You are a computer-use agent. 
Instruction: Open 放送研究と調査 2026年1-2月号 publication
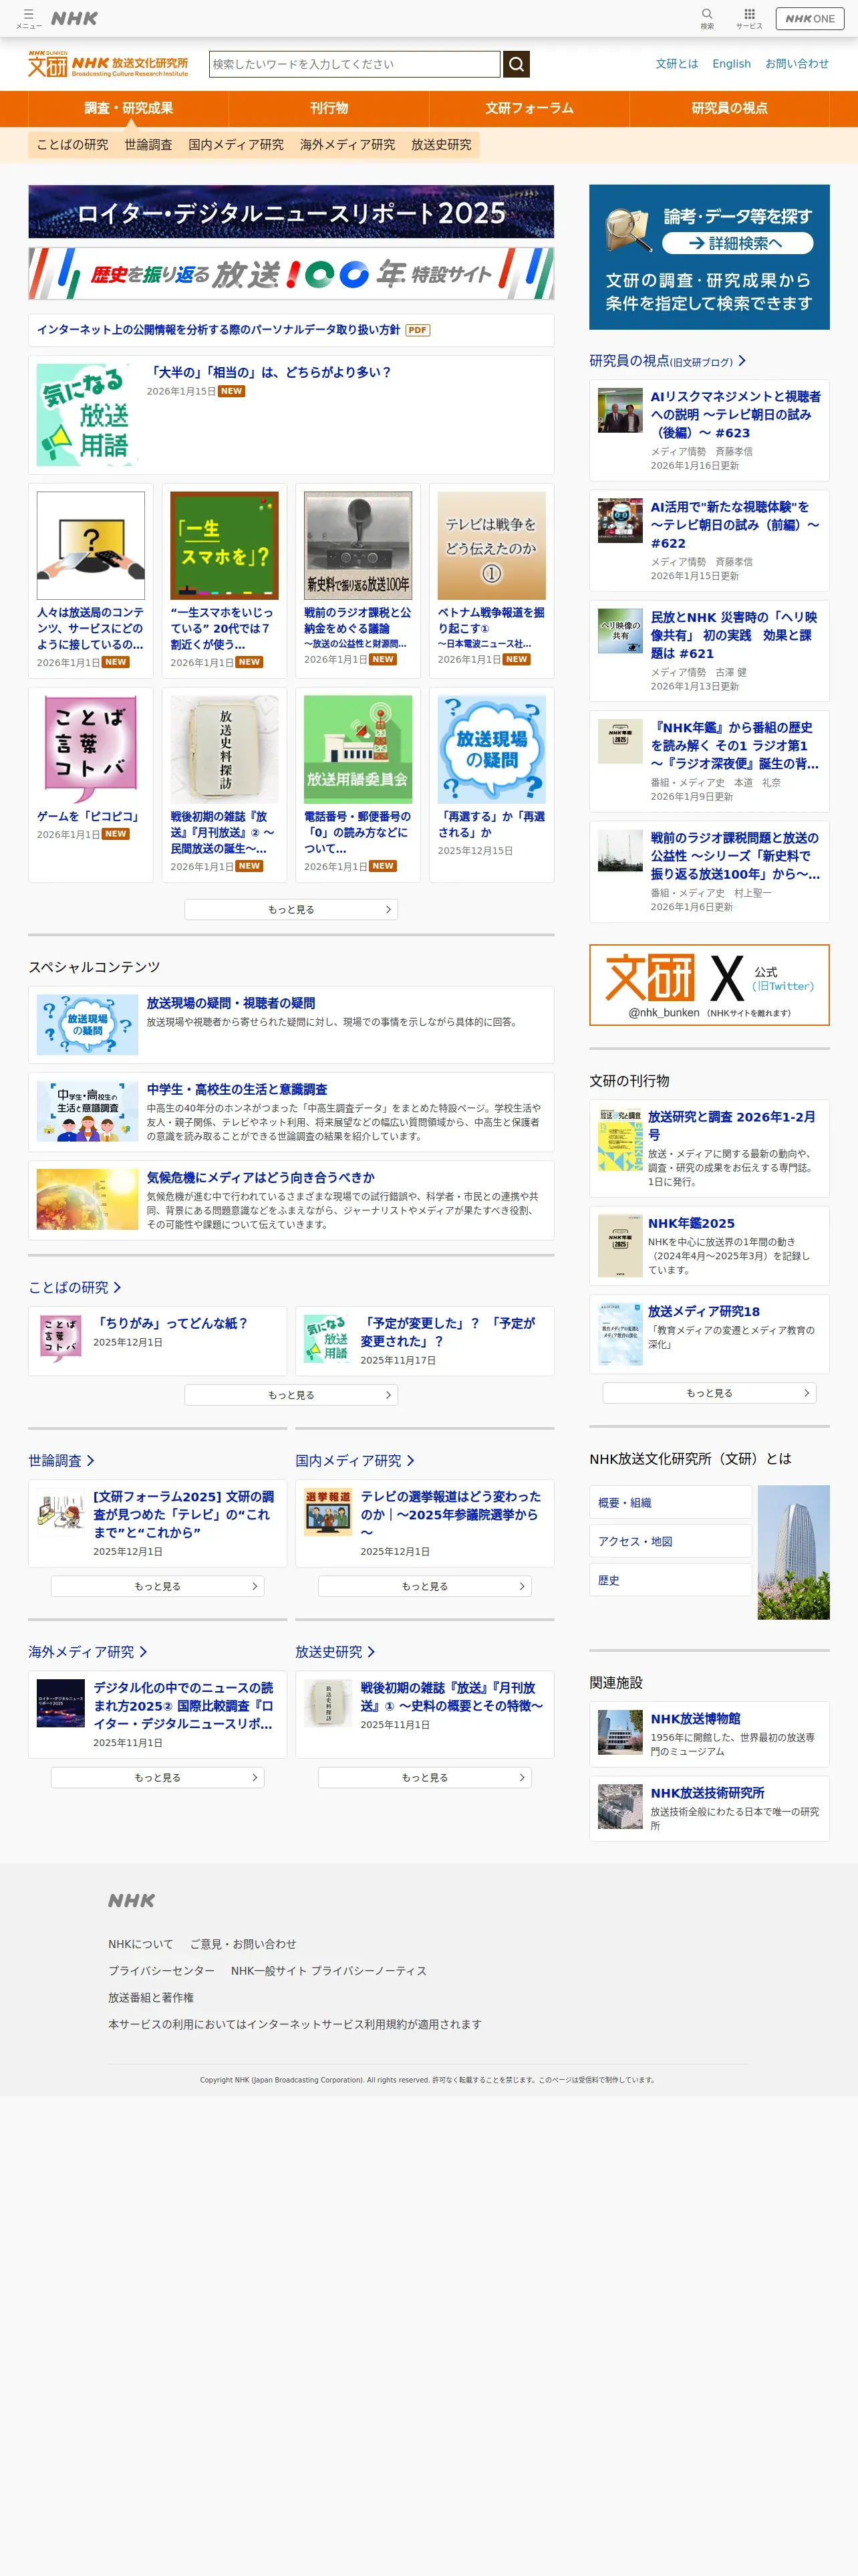732,1126
